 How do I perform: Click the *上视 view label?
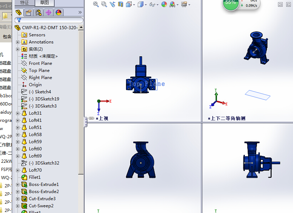(x=102, y=119)
